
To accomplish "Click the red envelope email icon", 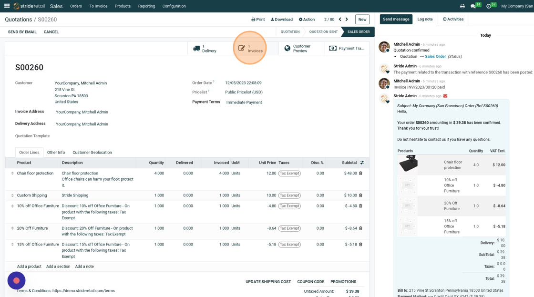I will point(445,96).
